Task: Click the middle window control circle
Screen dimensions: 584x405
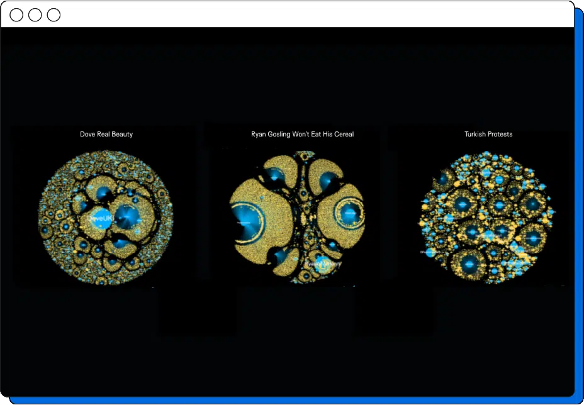Action: pos(35,15)
